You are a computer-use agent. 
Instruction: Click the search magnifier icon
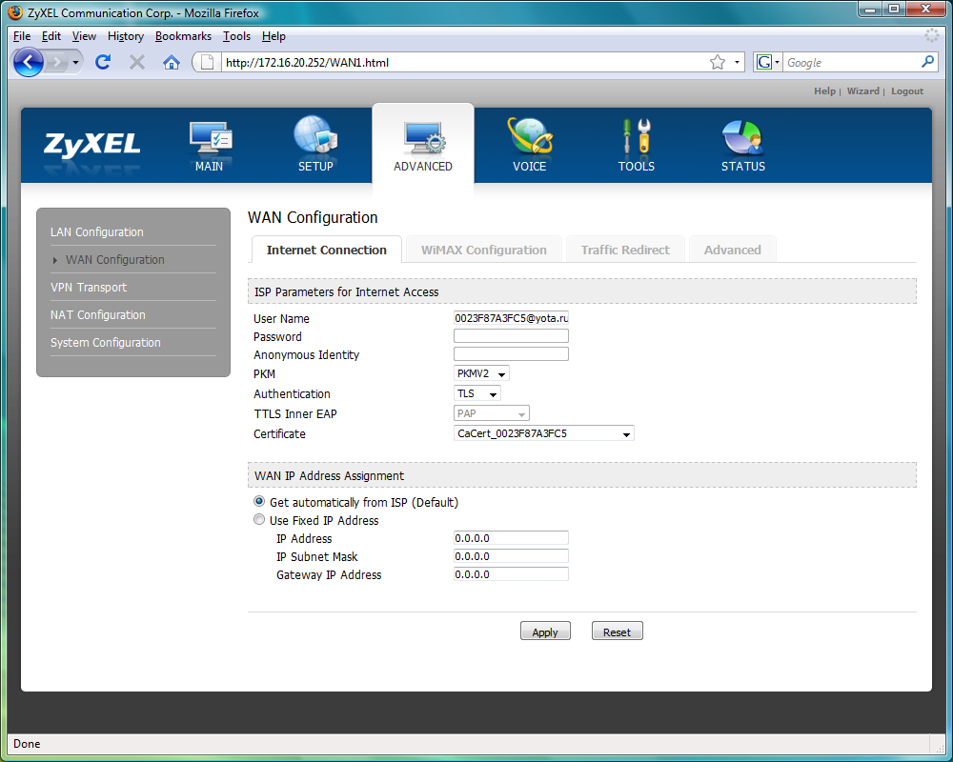tap(927, 62)
